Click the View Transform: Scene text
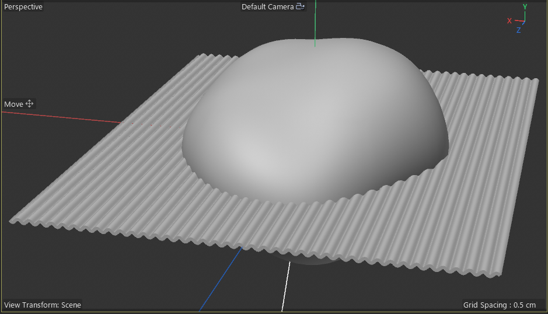This screenshot has width=548, height=314. pyautogui.click(x=43, y=305)
